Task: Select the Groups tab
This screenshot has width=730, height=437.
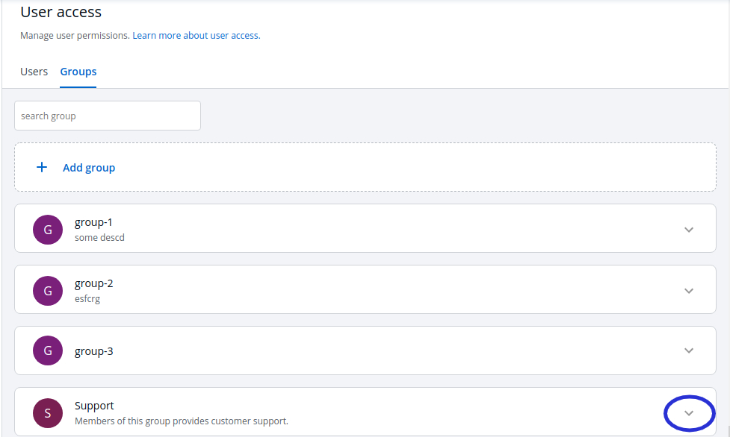Action: pyautogui.click(x=78, y=72)
